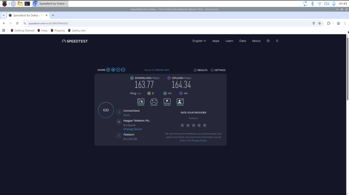349x195 pixels.
Task: Click the user icon beside Telekom provider
Action: click(x=119, y=136)
